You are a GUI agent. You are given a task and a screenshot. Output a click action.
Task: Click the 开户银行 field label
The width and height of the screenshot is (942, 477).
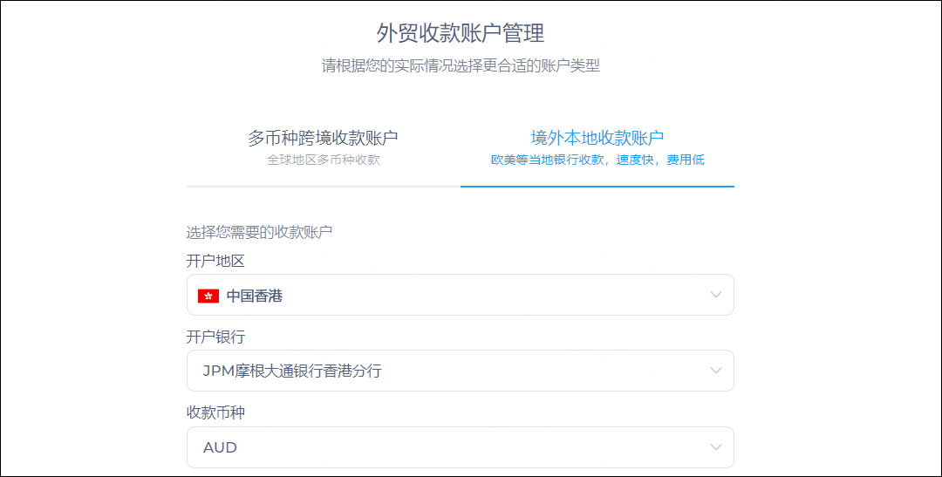click(x=215, y=337)
